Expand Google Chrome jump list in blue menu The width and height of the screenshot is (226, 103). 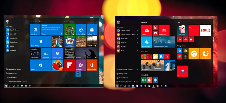(x=26, y=30)
